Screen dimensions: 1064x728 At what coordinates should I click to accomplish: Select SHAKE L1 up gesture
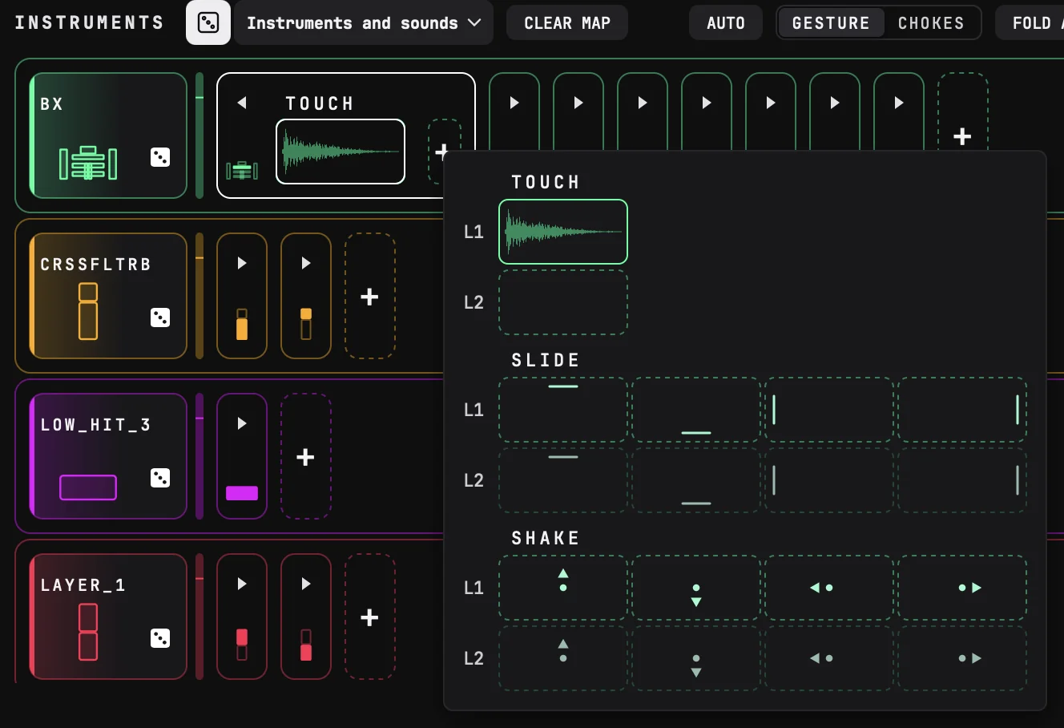[x=563, y=588]
